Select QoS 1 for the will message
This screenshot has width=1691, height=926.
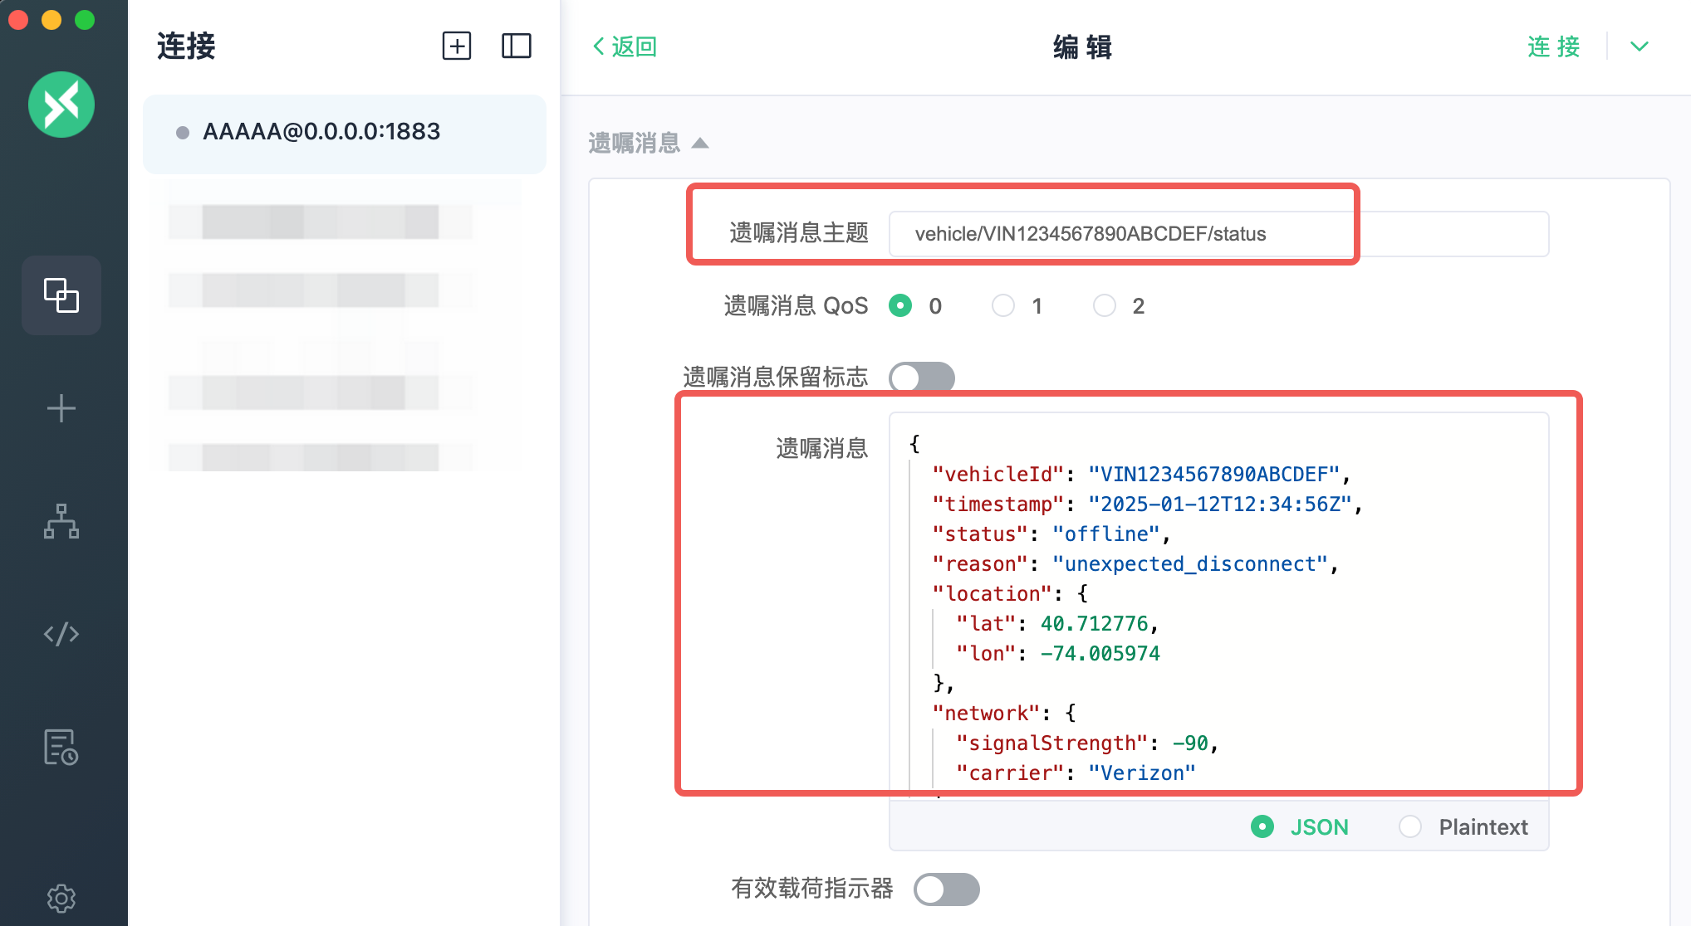tap(1003, 306)
